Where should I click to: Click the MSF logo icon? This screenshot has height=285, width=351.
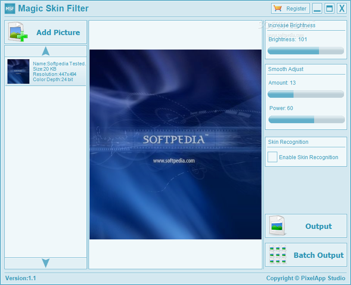10,8
